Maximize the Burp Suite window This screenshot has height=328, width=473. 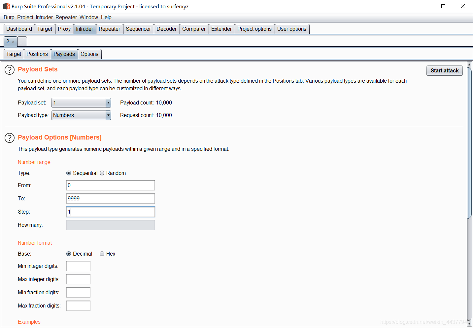point(443,6)
